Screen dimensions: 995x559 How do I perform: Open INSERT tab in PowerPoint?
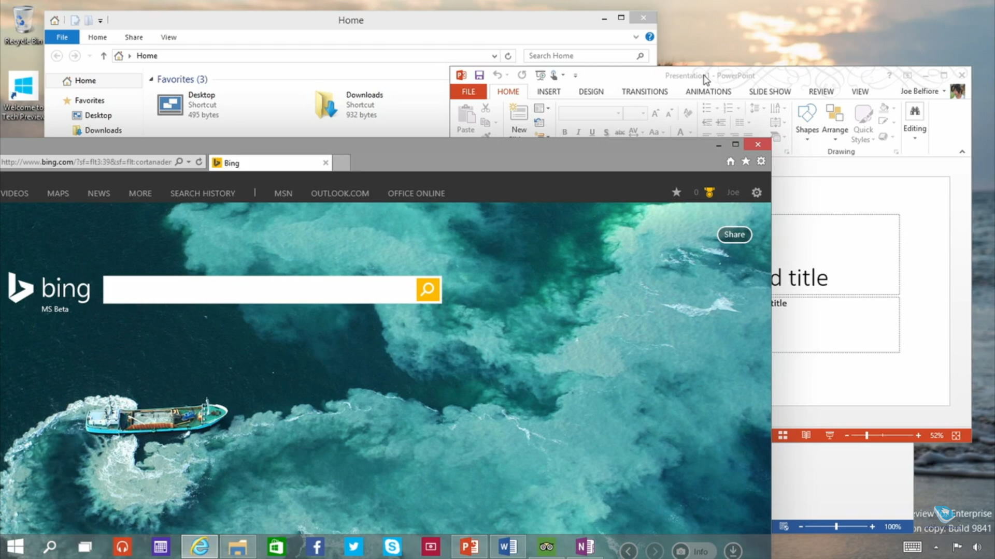coord(548,92)
